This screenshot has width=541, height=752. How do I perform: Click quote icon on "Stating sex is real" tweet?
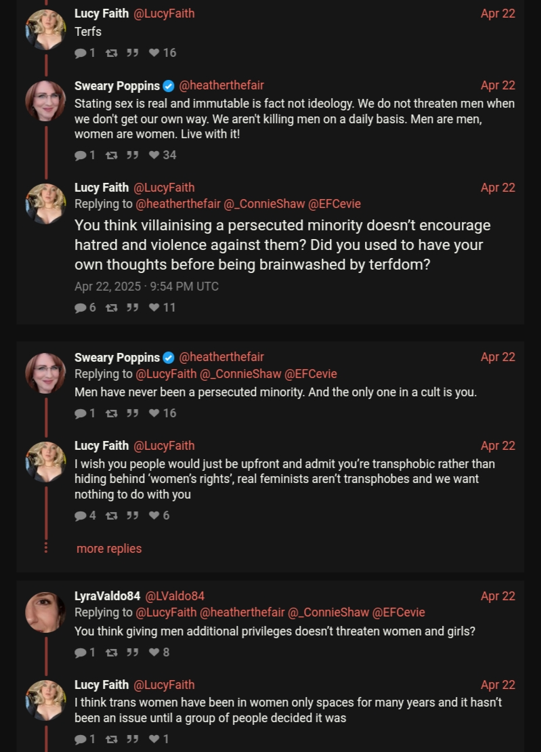[133, 155]
